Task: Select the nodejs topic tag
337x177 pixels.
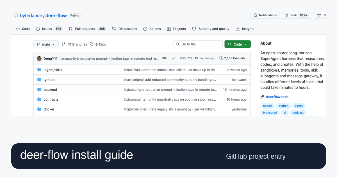Action: point(268,106)
